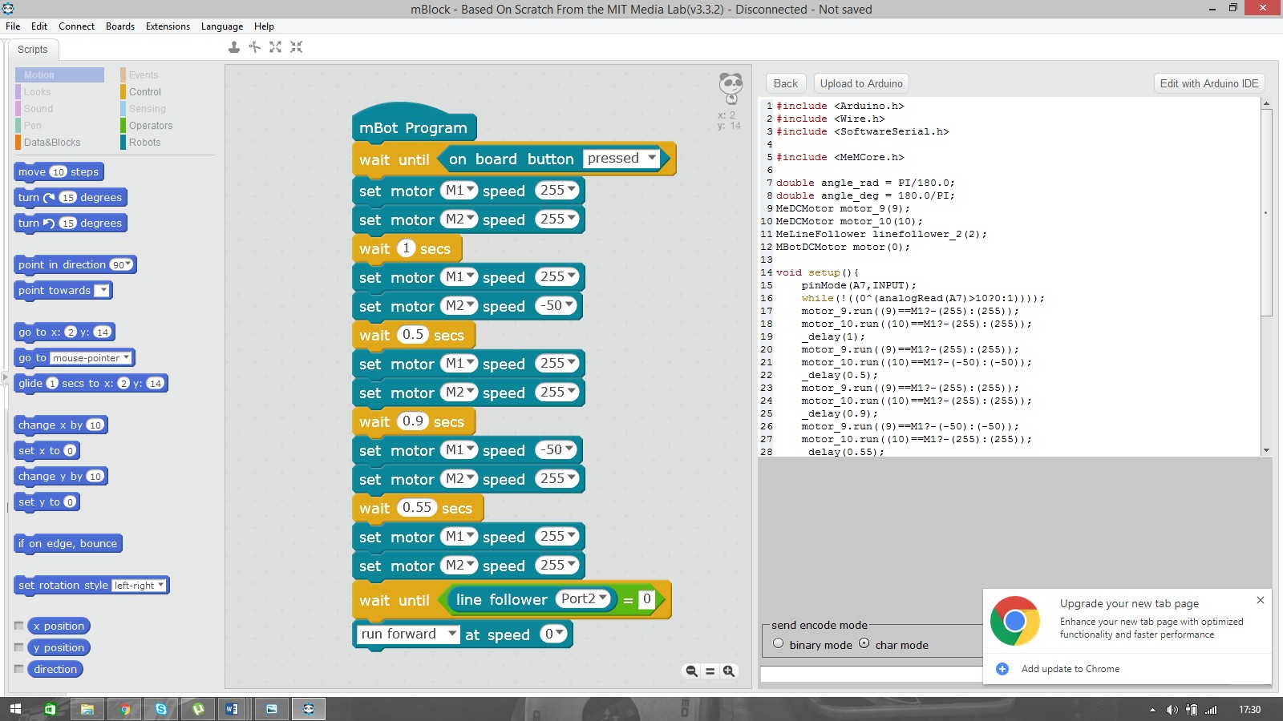Open the point in direction 90 dropdown
The image size is (1283, 721).
[x=122, y=264]
